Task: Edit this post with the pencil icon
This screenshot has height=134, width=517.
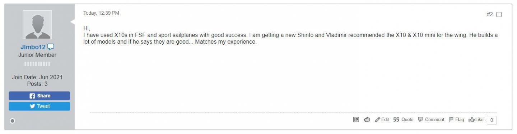Action: point(382,120)
